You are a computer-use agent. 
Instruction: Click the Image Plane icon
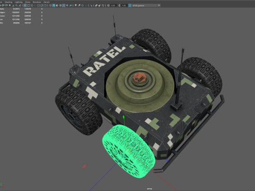pyautogui.click(x=13, y=5)
